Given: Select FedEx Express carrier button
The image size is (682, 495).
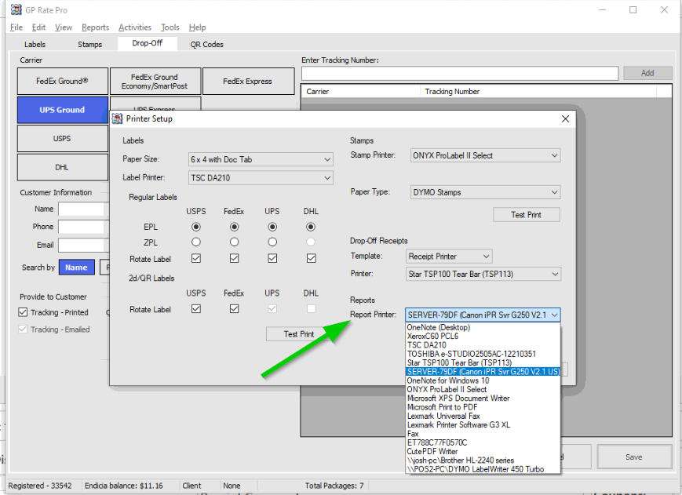Looking at the screenshot, I should [248, 81].
